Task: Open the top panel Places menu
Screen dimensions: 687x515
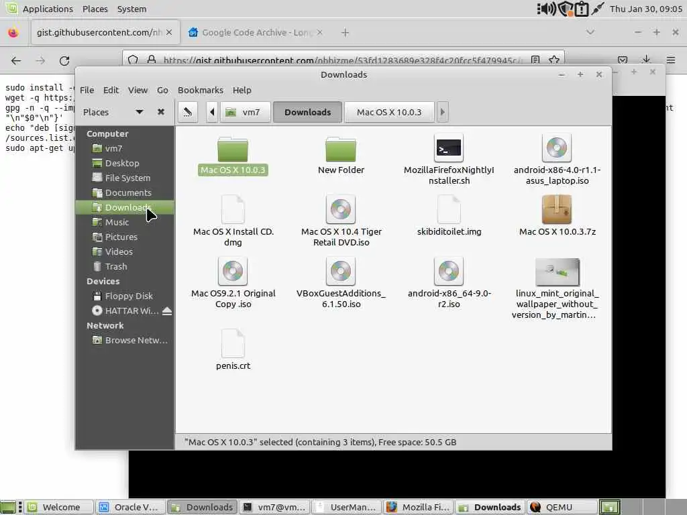Action: point(95,9)
